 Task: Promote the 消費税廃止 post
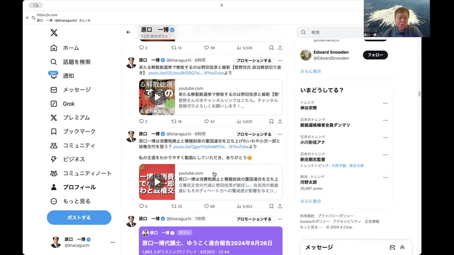pos(254,135)
